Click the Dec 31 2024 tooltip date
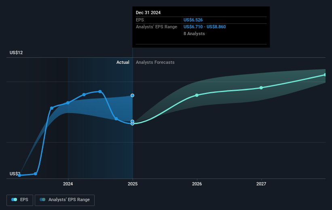Image resolution: width=332 pixels, height=210 pixels. [148, 13]
